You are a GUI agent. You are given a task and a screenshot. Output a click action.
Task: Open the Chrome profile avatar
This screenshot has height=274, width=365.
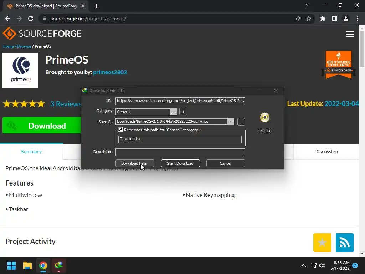tap(346, 19)
